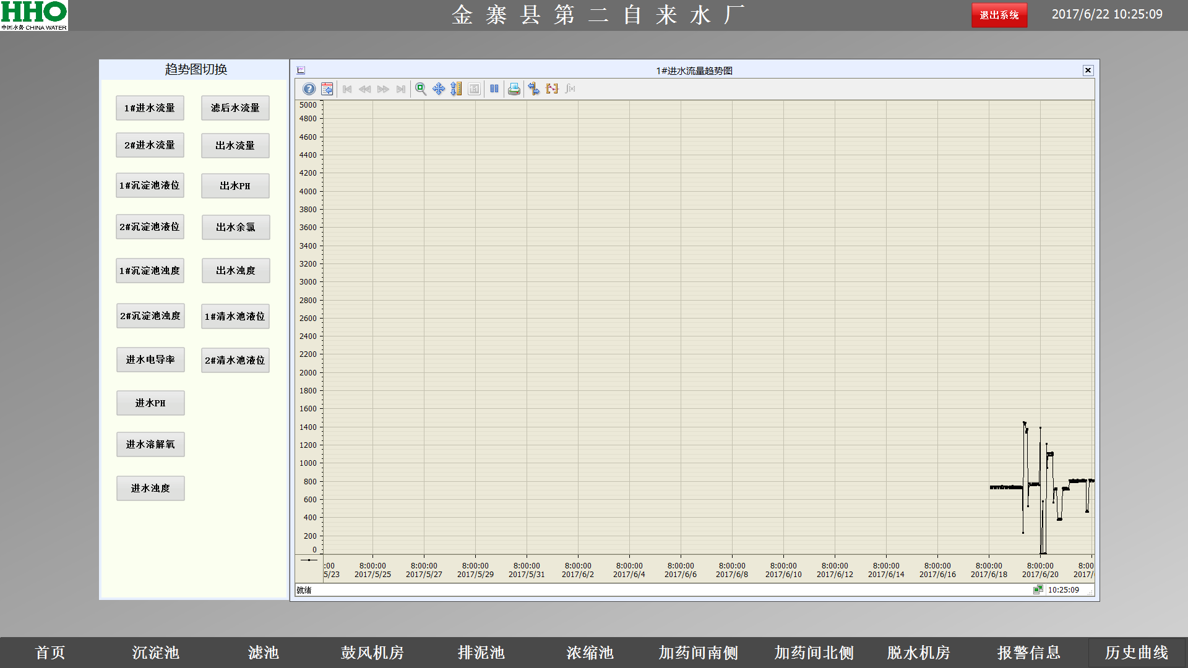This screenshot has height=668, width=1188.
Task: View the 进水PH trend
Action: 150,403
